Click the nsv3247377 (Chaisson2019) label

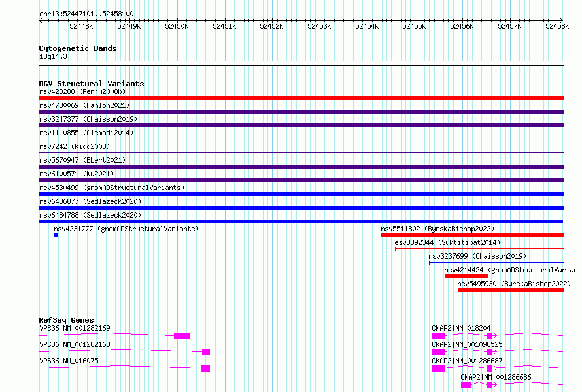[88, 119]
